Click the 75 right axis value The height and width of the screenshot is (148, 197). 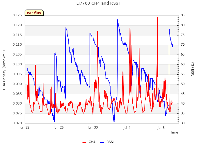tap(183, 35)
